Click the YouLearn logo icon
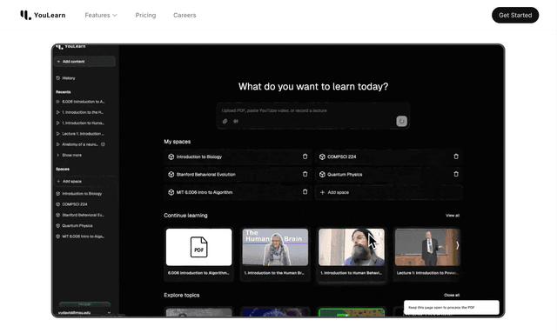The height and width of the screenshot is (333, 557). (x=25, y=15)
